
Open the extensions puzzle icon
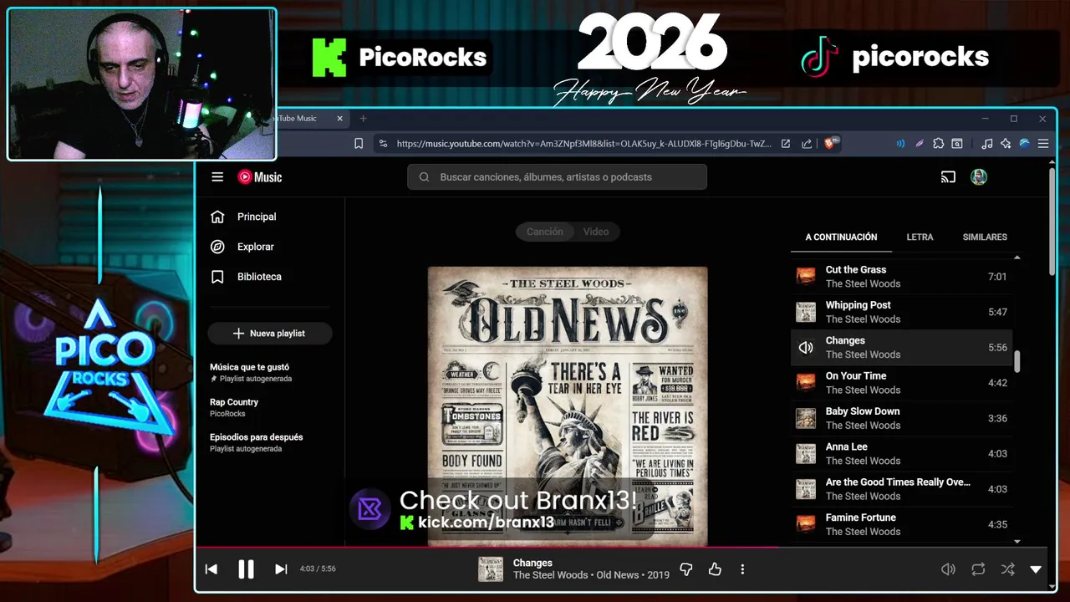coord(939,144)
